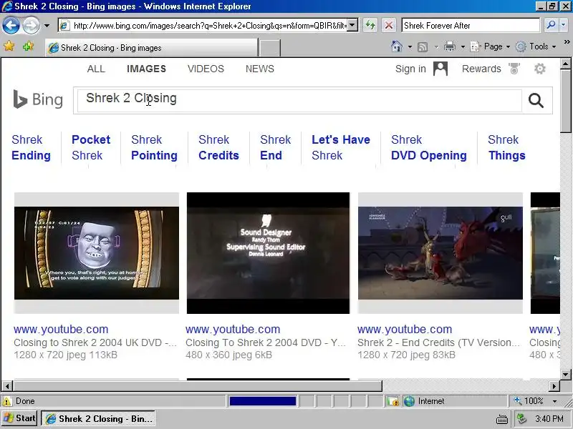Show more toolbar commands chevron
Image resolution: width=573 pixels, height=429 pixels.
pyautogui.click(x=567, y=42)
